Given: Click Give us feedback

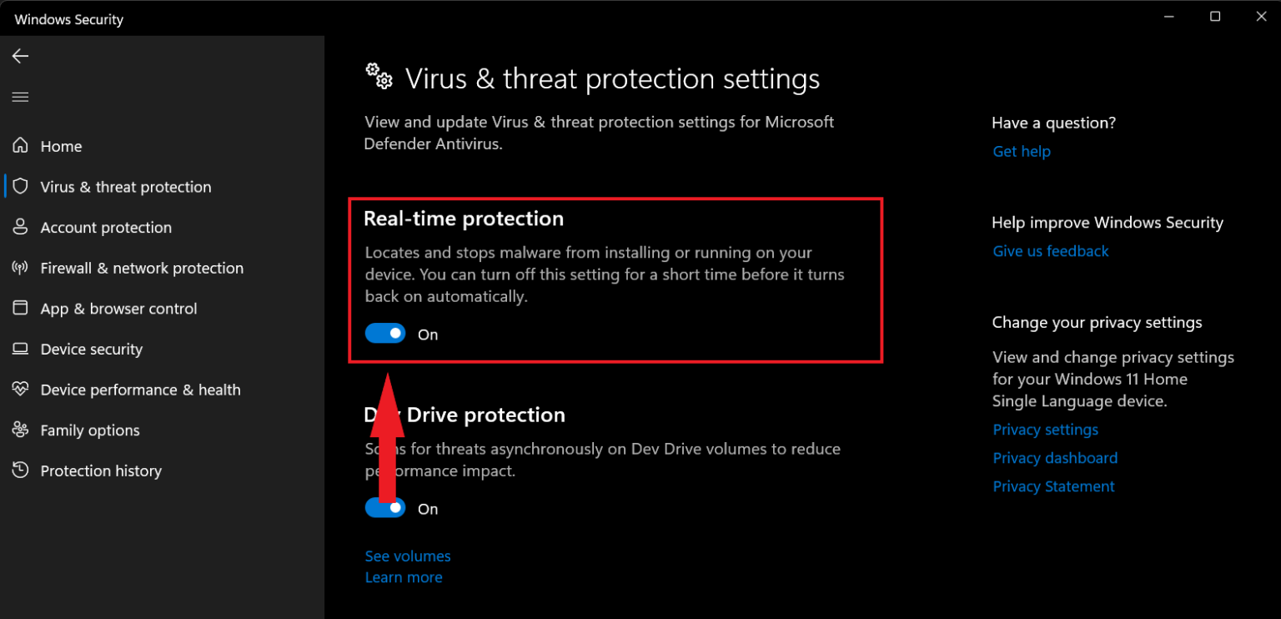Looking at the screenshot, I should 1050,250.
